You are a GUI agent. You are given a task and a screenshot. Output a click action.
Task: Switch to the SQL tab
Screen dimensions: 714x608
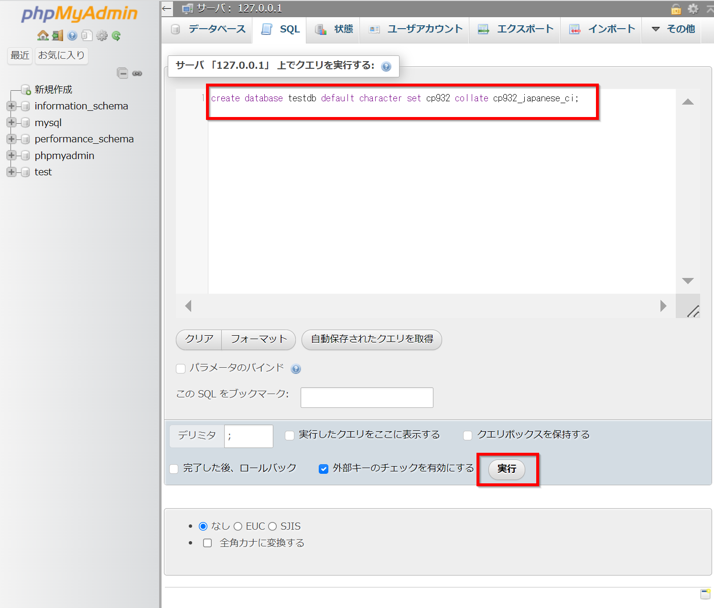(x=280, y=29)
